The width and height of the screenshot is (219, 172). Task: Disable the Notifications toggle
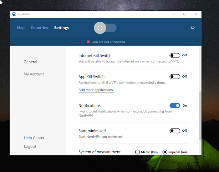(x=175, y=106)
